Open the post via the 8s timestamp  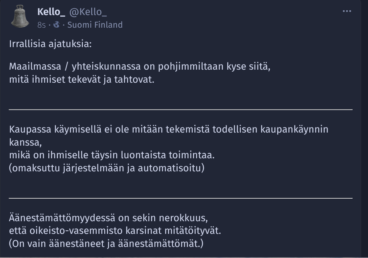point(41,25)
